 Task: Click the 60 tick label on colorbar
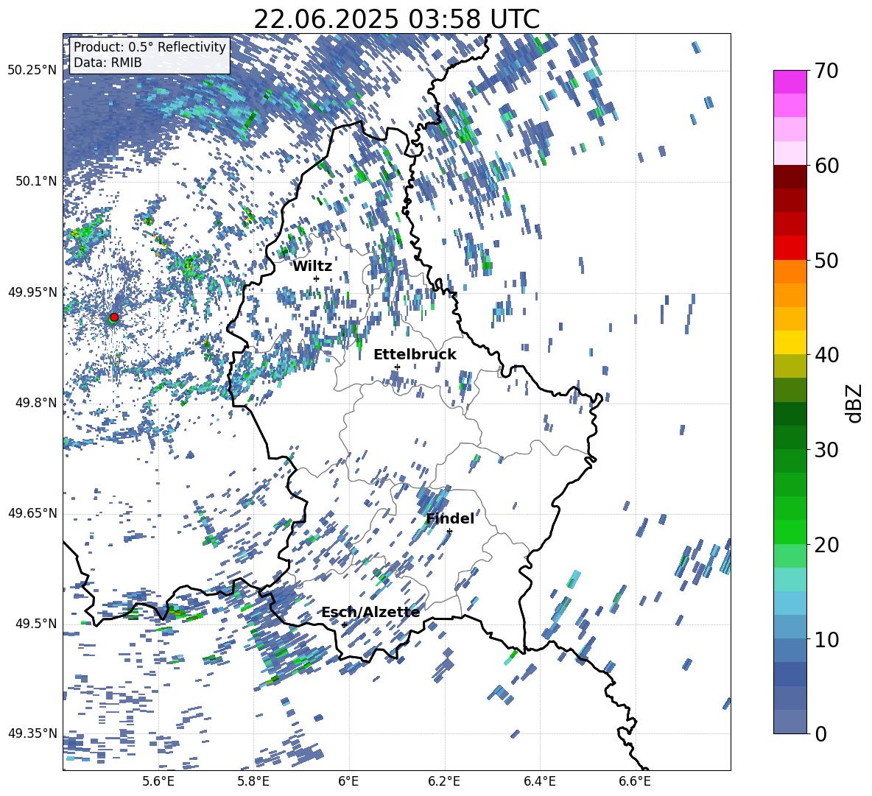[x=826, y=166]
